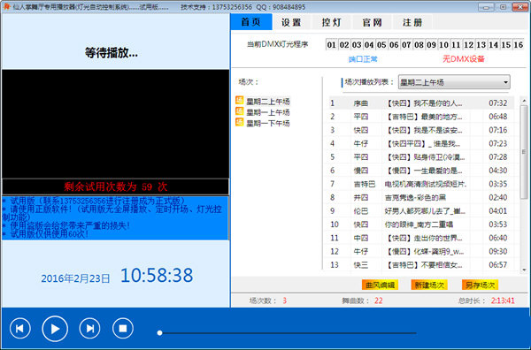Select row 8 吉克隽逸-彩色的黑
This screenshot has width=531, height=350.
421,197
